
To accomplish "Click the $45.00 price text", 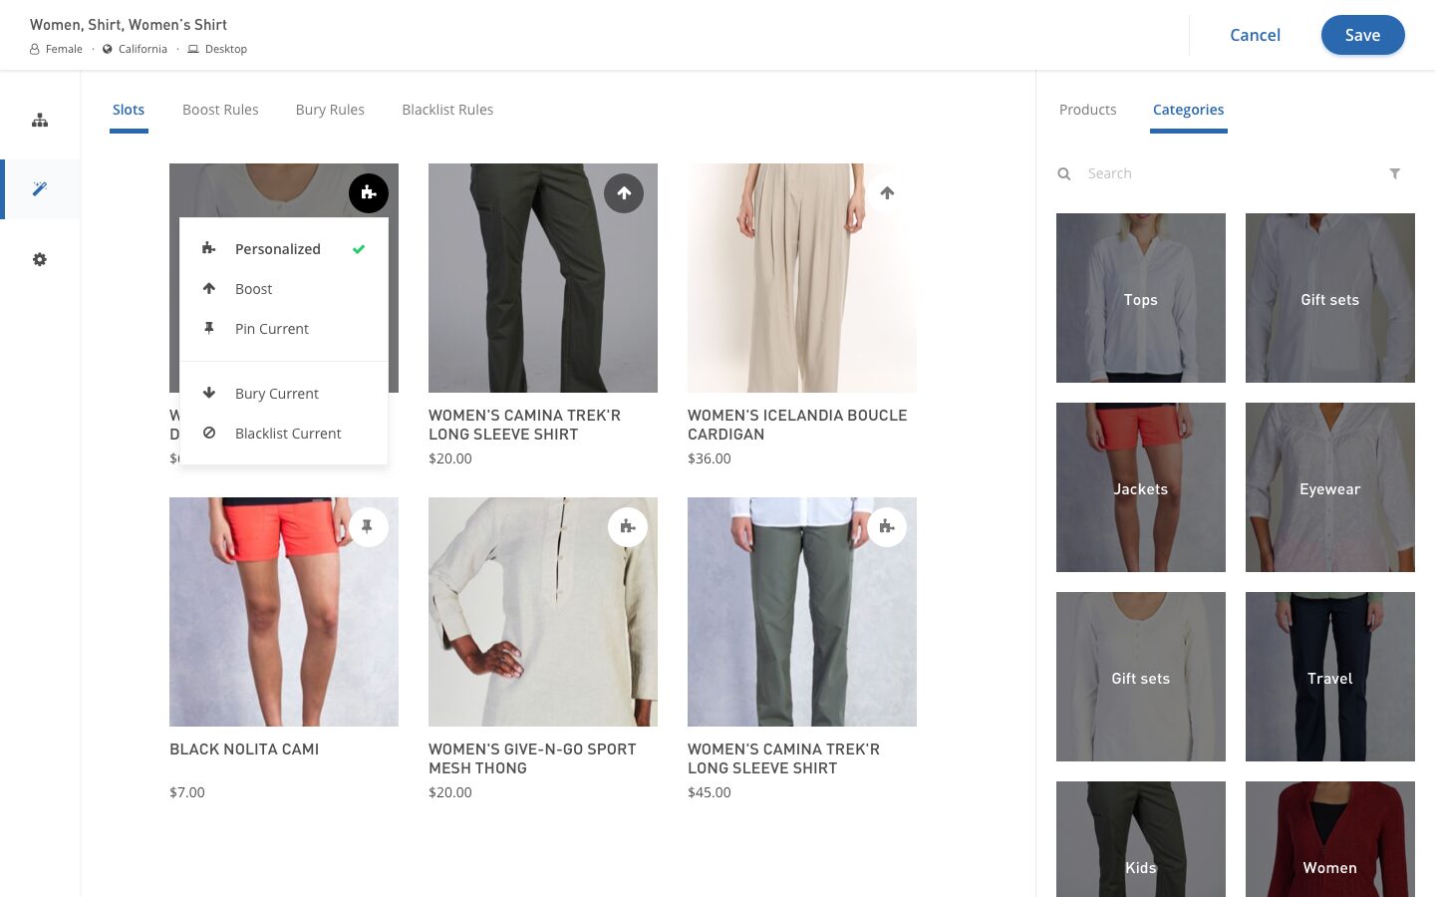I will pos(710,792).
